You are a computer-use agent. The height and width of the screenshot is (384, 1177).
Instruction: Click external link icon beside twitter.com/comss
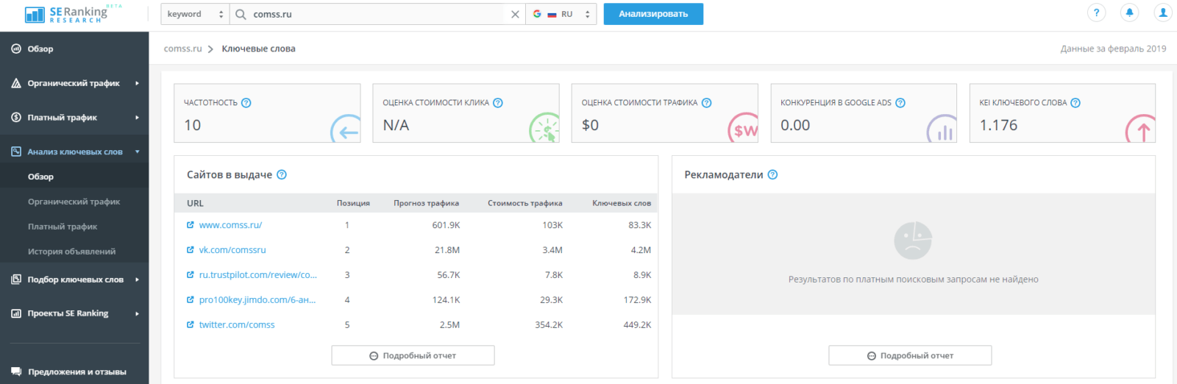click(191, 325)
